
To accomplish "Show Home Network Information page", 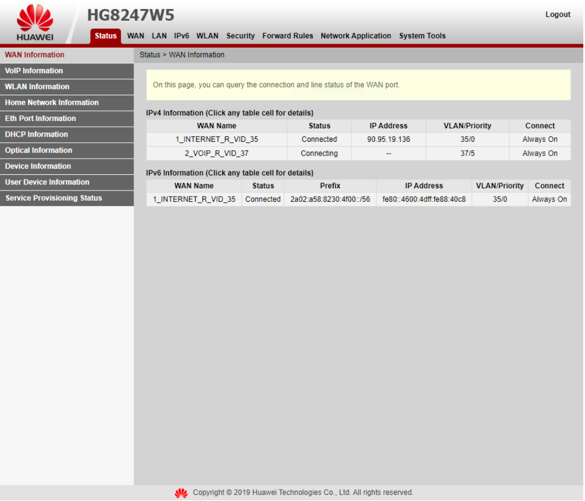I will [x=67, y=103].
